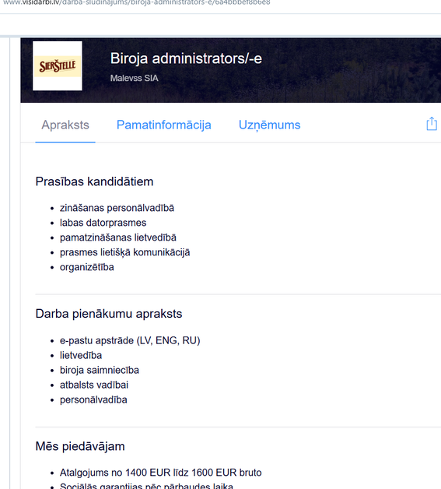Select the 'biroja saimniecība' list item
Viewport: 441px width, 489px height.
[x=100, y=370]
